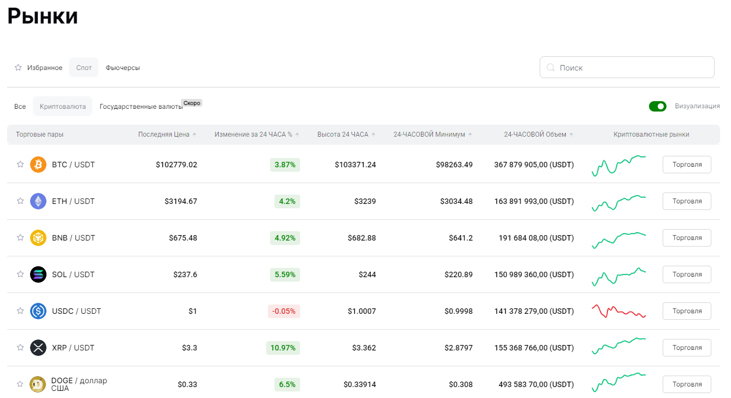Viewport: 731px width, 398px height.
Task: Click the USDC coin icon
Action: tap(38, 311)
